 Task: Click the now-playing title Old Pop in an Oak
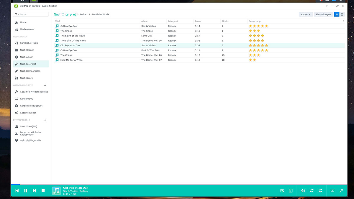(76, 188)
